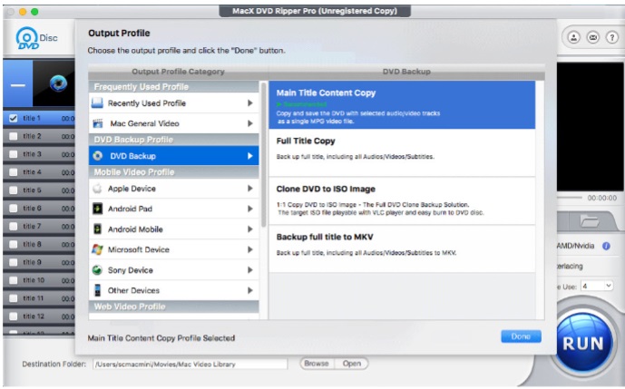Open the CPU core use dropdown
Image resolution: width=625 pixels, height=389 pixels.
597,286
